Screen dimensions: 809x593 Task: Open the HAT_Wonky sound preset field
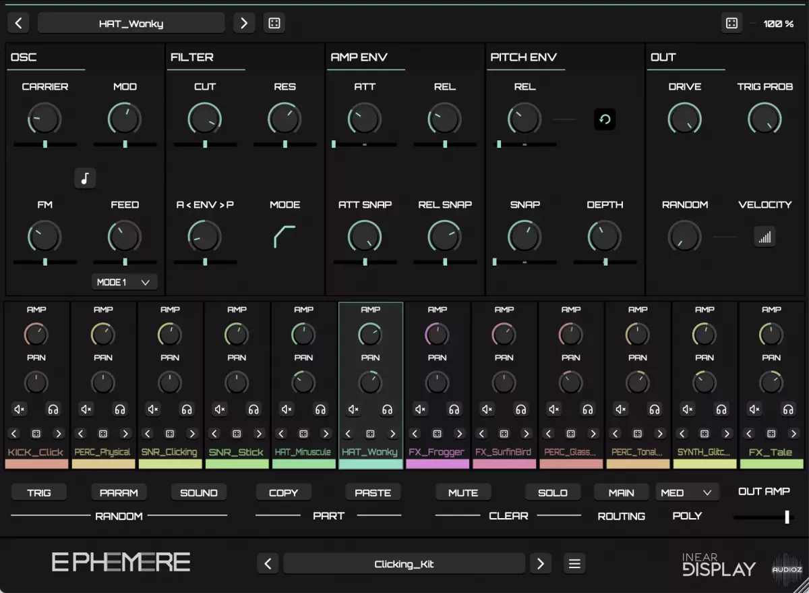[131, 23]
